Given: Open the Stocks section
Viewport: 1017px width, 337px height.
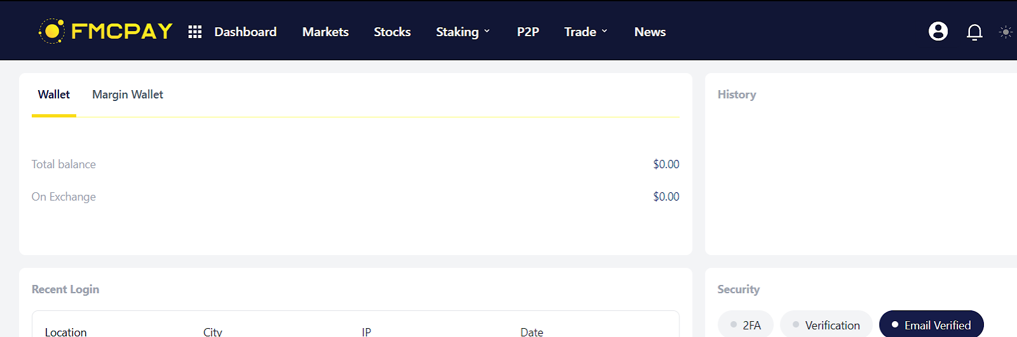Looking at the screenshot, I should click(392, 32).
